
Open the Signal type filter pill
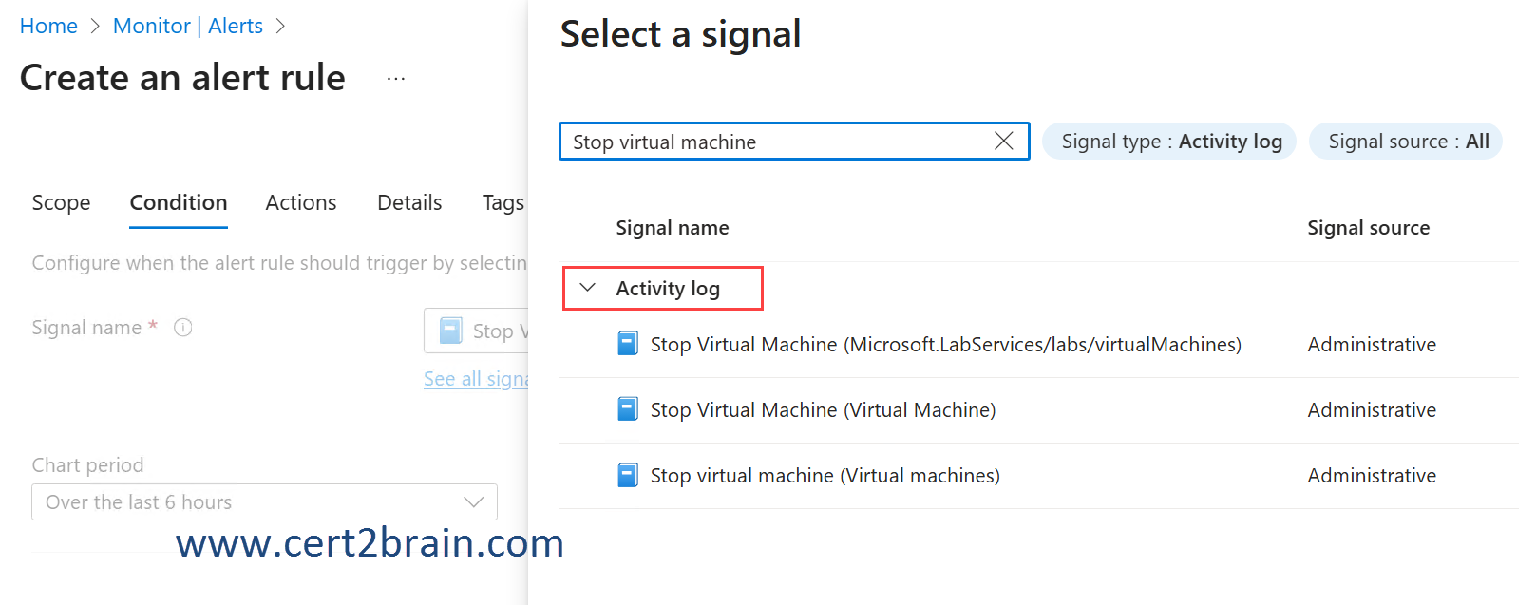tap(1169, 142)
